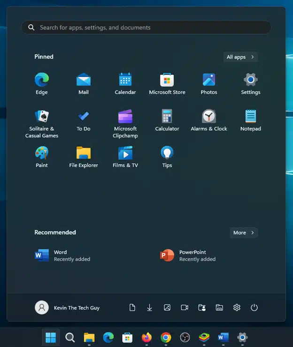The width and height of the screenshot is (293, 347).
Task: Click the search box for apps and settings
Action: [146, 28]
